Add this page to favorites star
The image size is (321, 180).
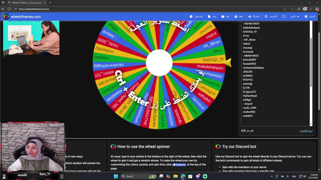click(x=292, y=9)
